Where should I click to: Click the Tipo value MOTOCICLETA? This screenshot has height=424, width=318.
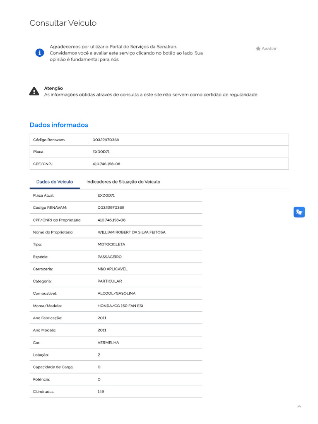111,244
